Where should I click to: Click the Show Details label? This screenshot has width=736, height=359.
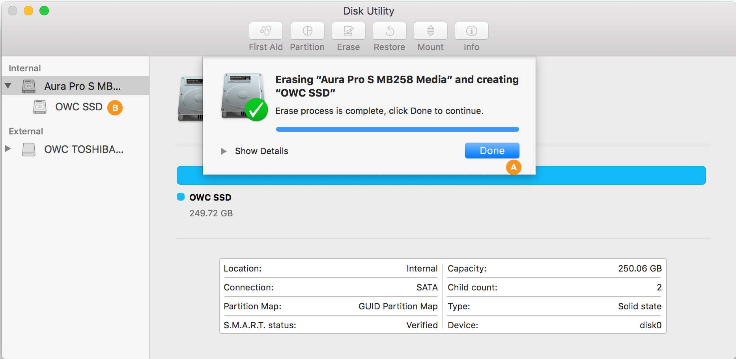tap(262, 151)
